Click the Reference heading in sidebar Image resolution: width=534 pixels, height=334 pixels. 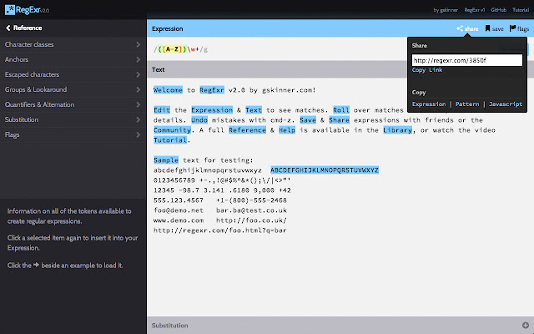point(28,28)
